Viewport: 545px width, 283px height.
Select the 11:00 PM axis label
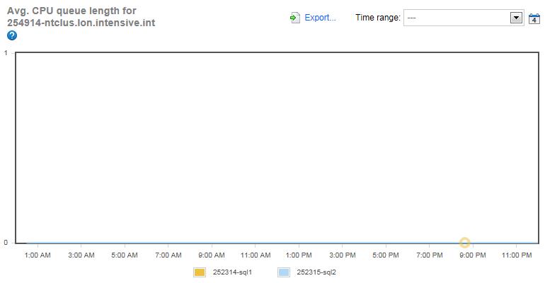pyautogui.click(x=517, y=255)
